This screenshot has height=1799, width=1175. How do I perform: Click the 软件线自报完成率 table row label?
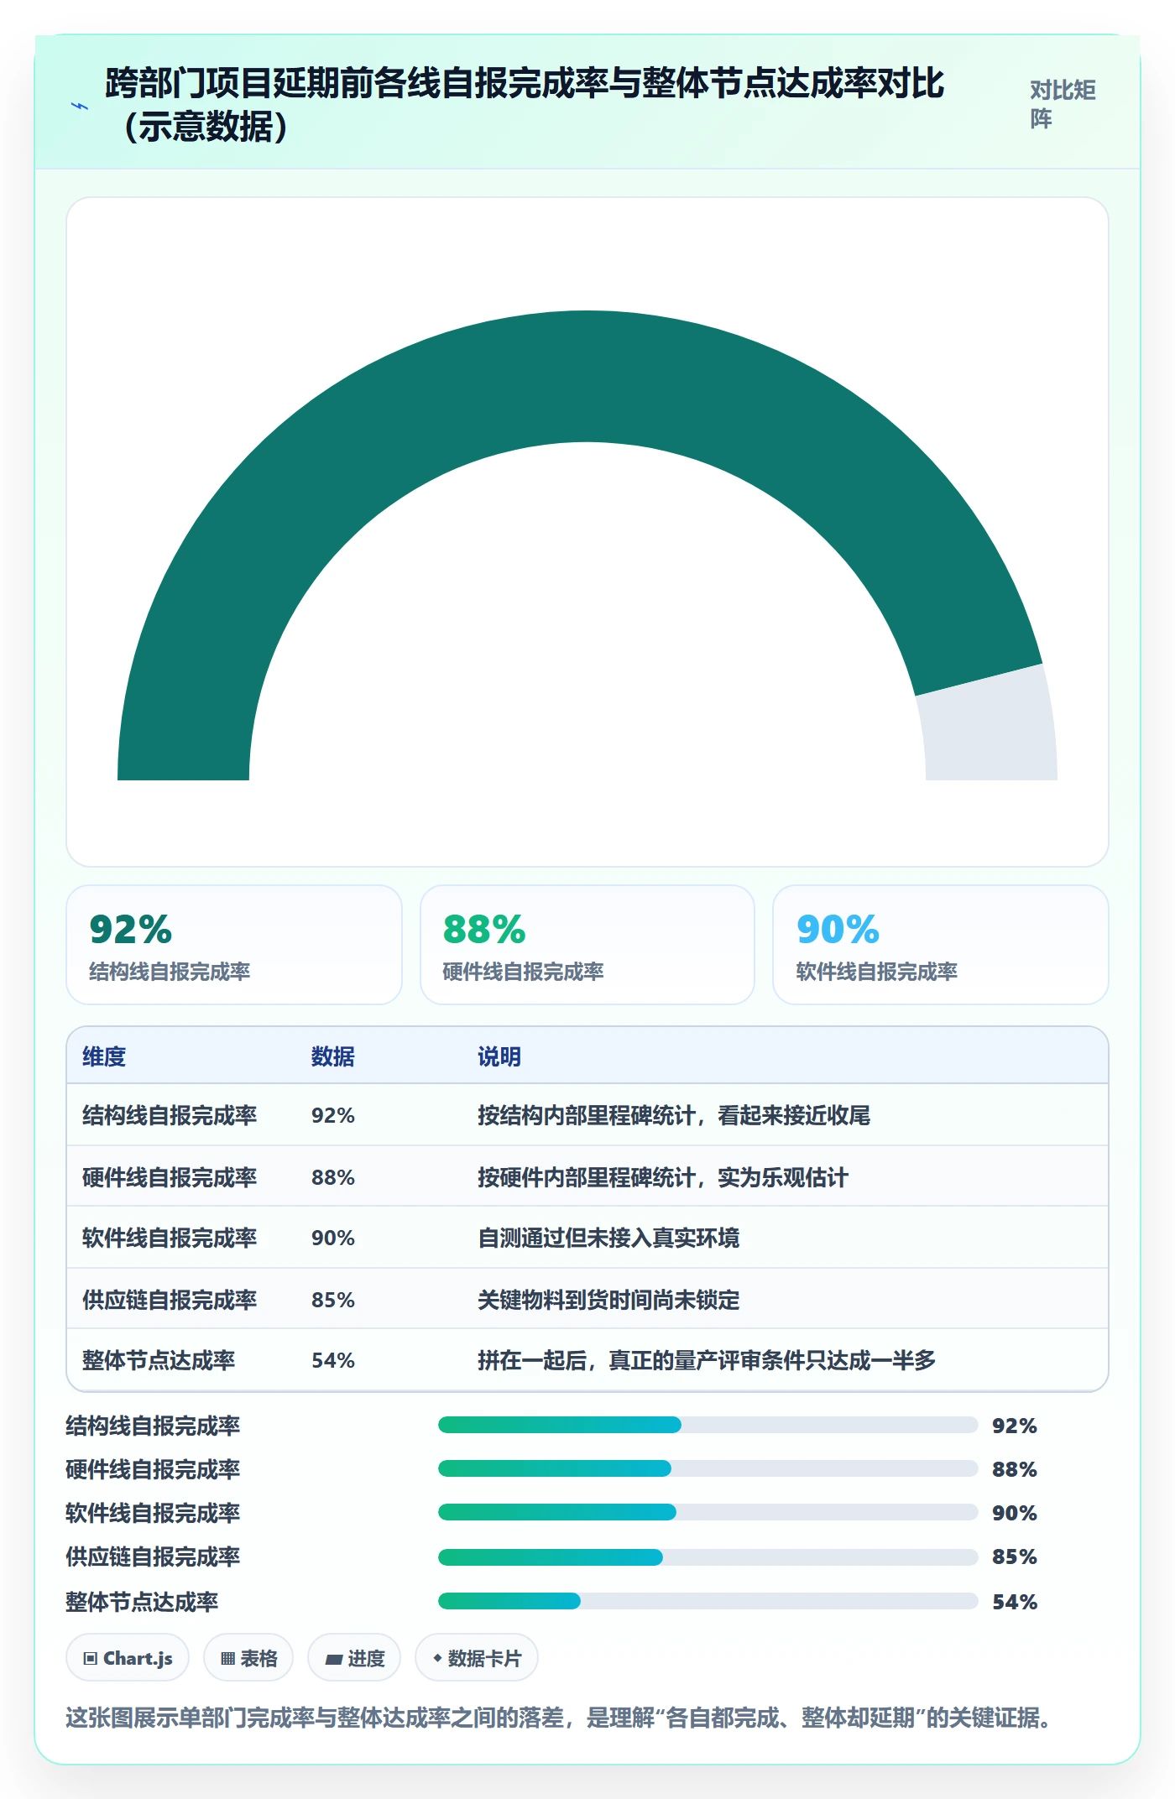pyautogui.click(x=170, y=1238)
